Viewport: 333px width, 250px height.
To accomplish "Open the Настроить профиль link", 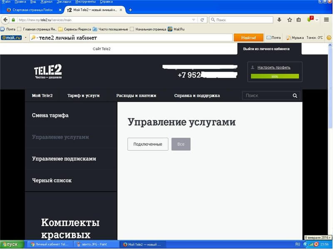I will point(274,67).
